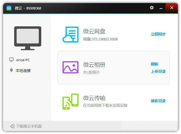Select the xincai-PC device name
The image size is (181, 134).
click(23, 60)
